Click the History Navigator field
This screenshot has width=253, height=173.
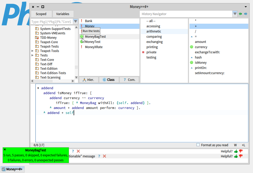point(186,14)
